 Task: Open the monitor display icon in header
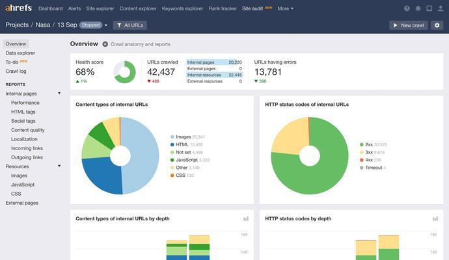[429, 8]
